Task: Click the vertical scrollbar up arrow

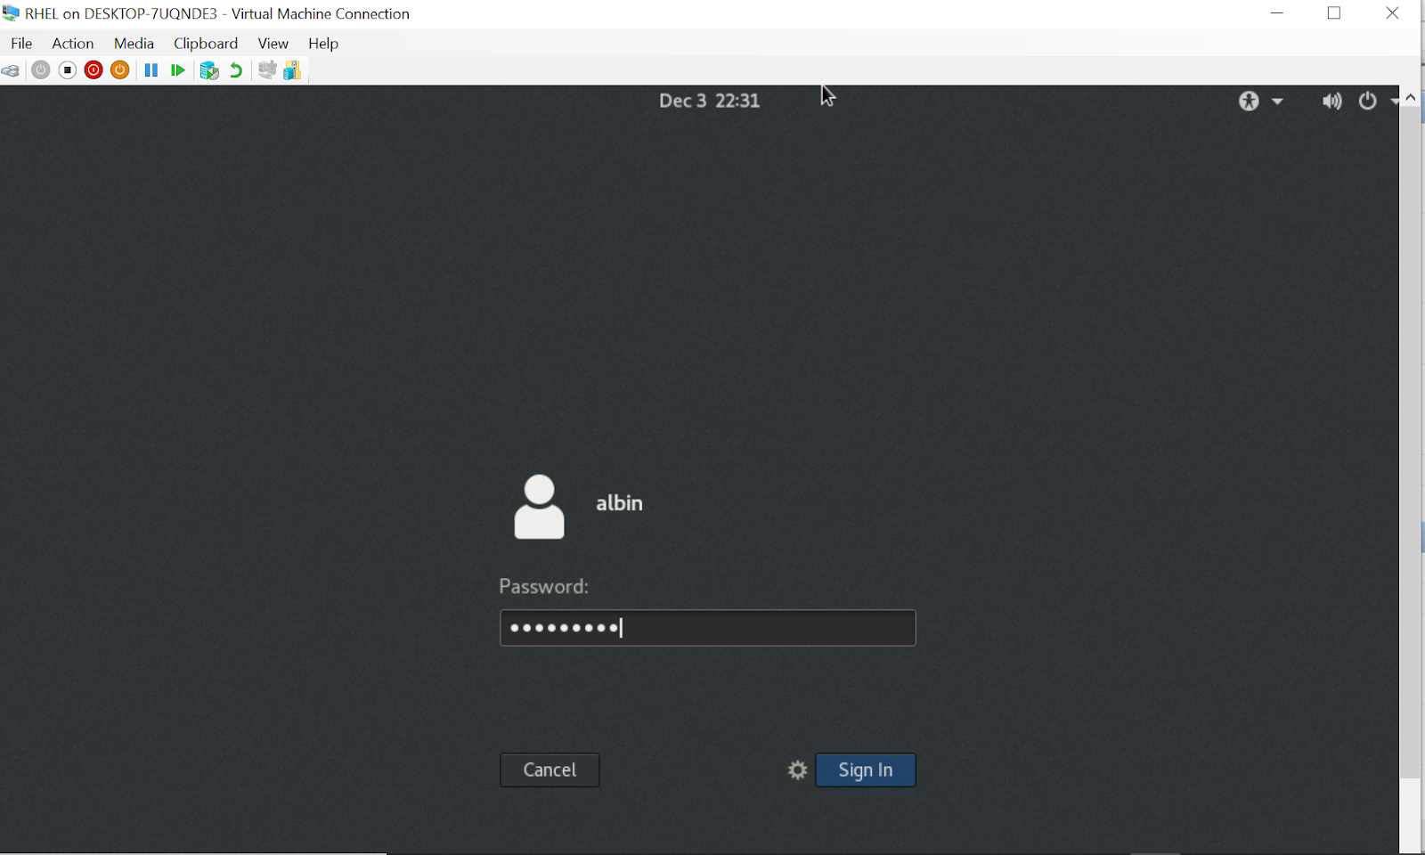Action: [x=1411, y=97]
